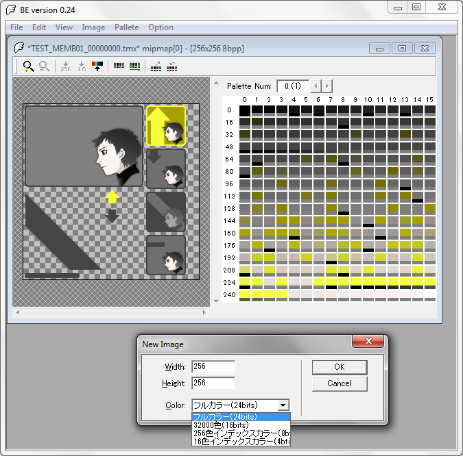
Task: Click the zoom in magnifier icon
Action: 28,66
